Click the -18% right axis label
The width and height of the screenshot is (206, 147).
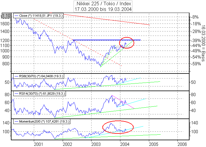tap(195, 24)
